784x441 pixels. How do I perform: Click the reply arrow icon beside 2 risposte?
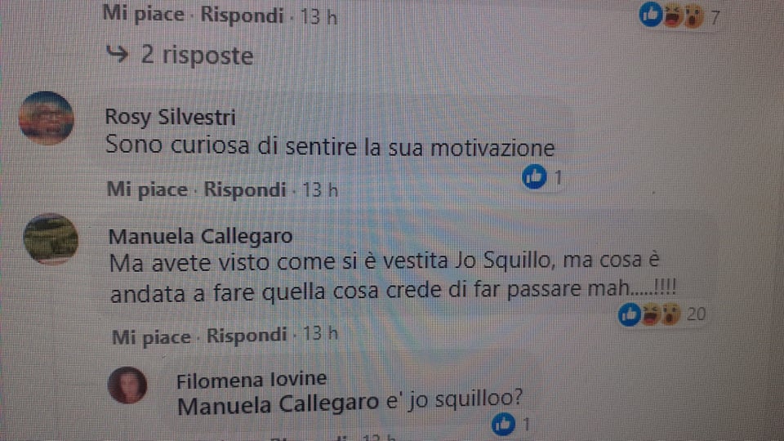(x=118, y=54)
